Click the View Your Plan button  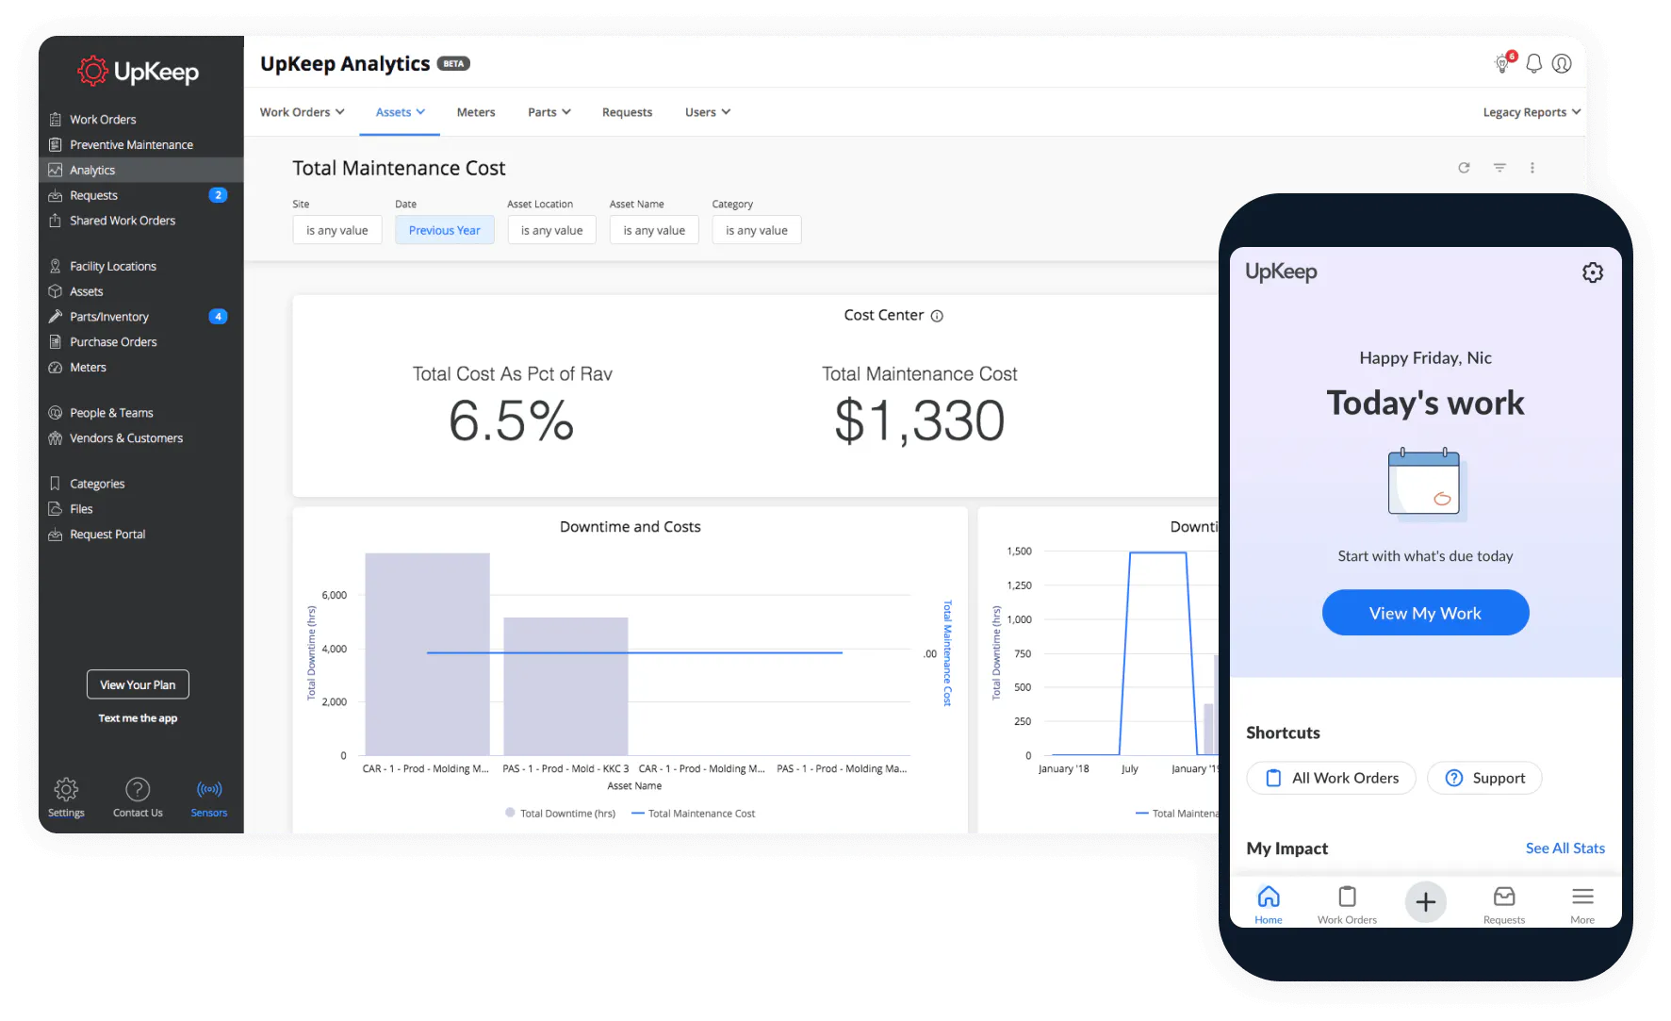(138, 684)
